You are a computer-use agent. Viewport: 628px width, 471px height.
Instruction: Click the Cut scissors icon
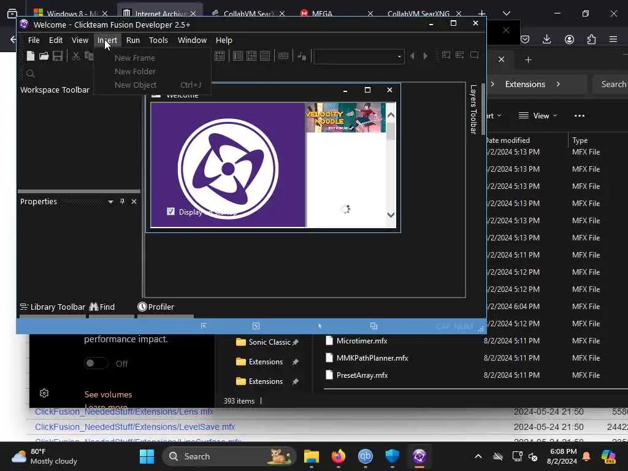coord(75,56)
